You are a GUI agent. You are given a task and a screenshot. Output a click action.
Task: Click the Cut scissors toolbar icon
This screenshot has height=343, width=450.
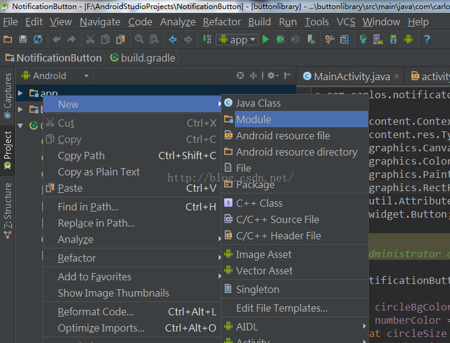(x=90, y=39)
